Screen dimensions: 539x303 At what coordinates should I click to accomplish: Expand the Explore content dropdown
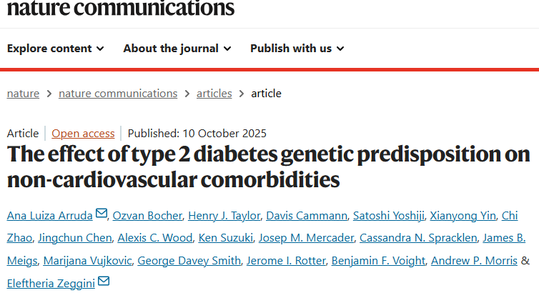coord(56,49)
